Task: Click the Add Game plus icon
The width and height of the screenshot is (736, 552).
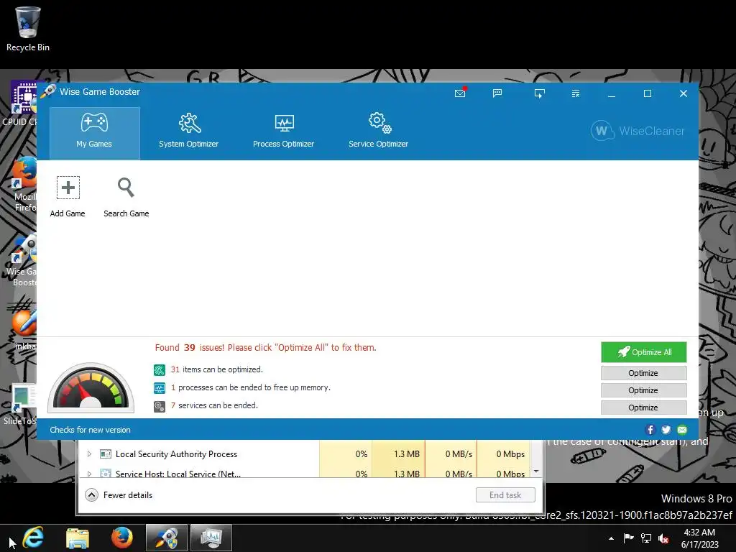Action: click(x=68, y=188)
